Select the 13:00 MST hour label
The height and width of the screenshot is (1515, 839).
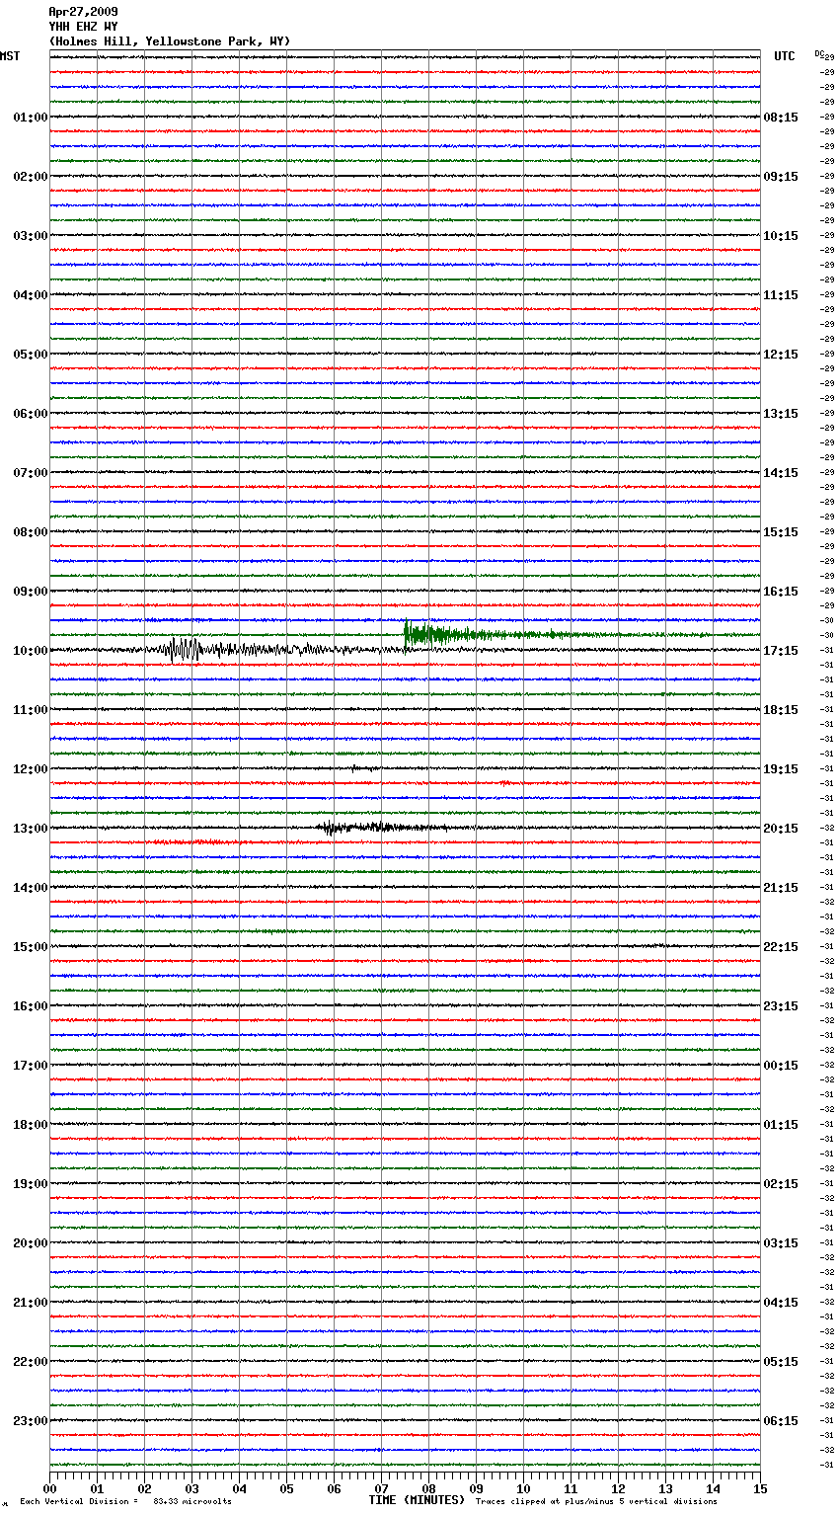(31, 829)
